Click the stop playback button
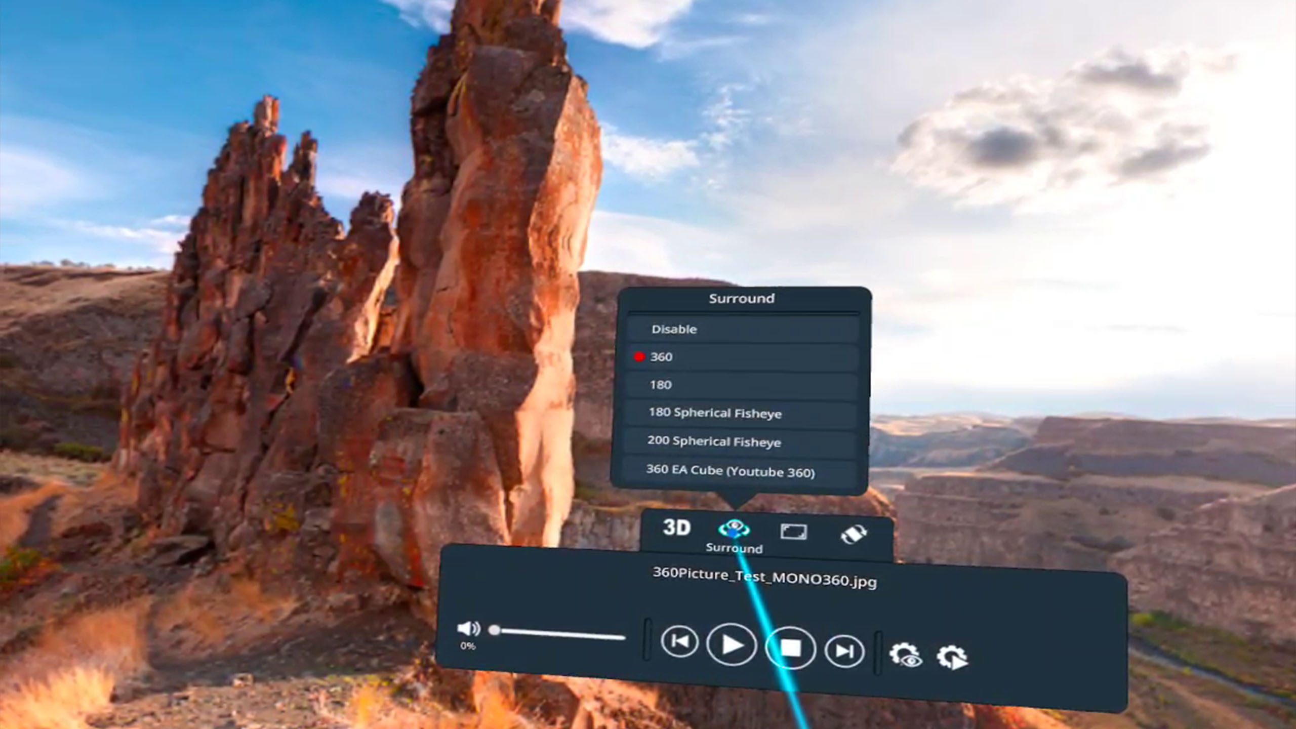 click(788, 648)
